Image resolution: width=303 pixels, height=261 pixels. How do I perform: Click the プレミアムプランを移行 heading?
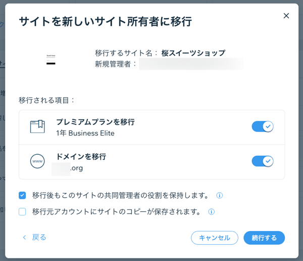pos(95,122)
